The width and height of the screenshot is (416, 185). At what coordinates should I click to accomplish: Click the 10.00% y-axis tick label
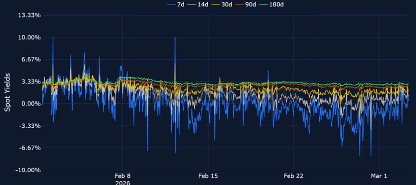29,37
